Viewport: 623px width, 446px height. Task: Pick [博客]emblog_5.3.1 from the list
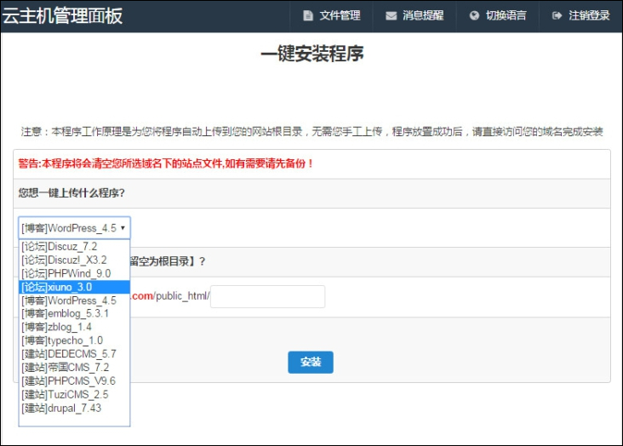click(x=74, y=313)
